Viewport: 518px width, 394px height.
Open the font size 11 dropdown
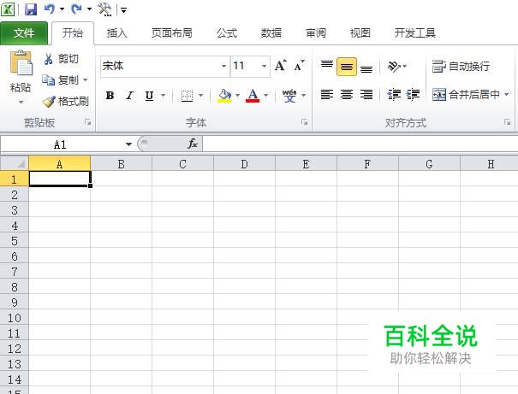264,67
